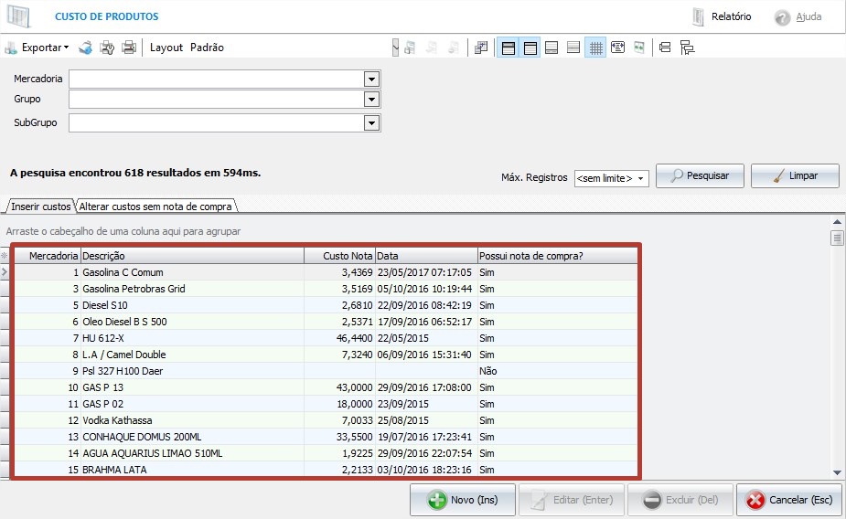The image size is (846, 519).
Task: Select the Gasolina C Comum row
Action: [326, 272]
